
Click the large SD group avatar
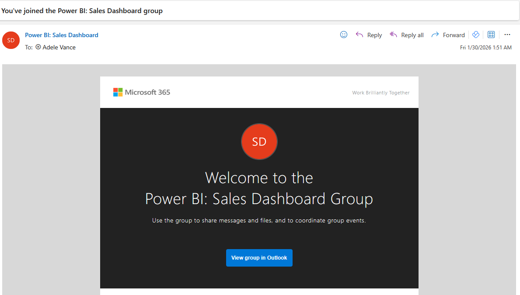(x=259, y=142)
